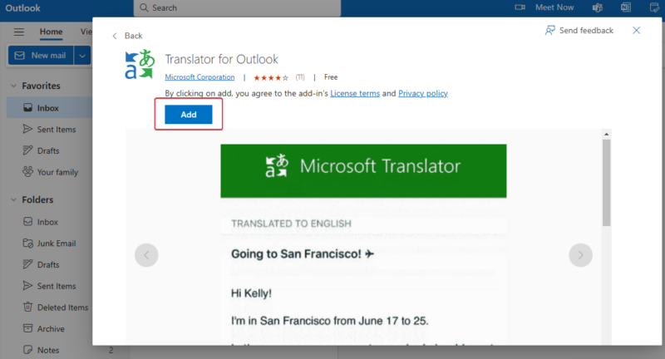Select Inbox under Folders
This screenshot has width=665, height=359.
pos(49,222)
